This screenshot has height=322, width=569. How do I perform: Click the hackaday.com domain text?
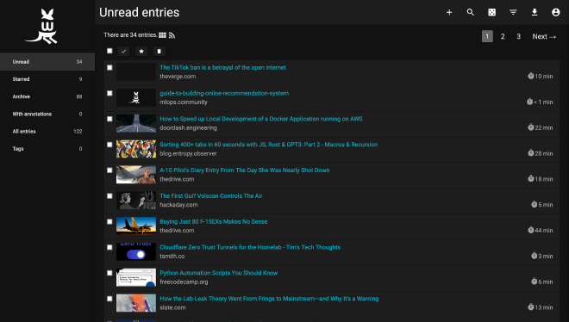[178, 205]
